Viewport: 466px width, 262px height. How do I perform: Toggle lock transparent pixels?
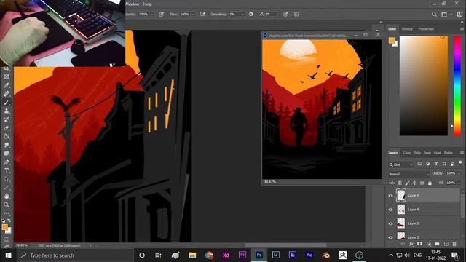click(400, 183)
